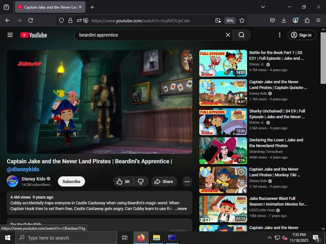The image size is (326, 244).
Task: Bookmark this page with the star
Action: coord(242,20)
